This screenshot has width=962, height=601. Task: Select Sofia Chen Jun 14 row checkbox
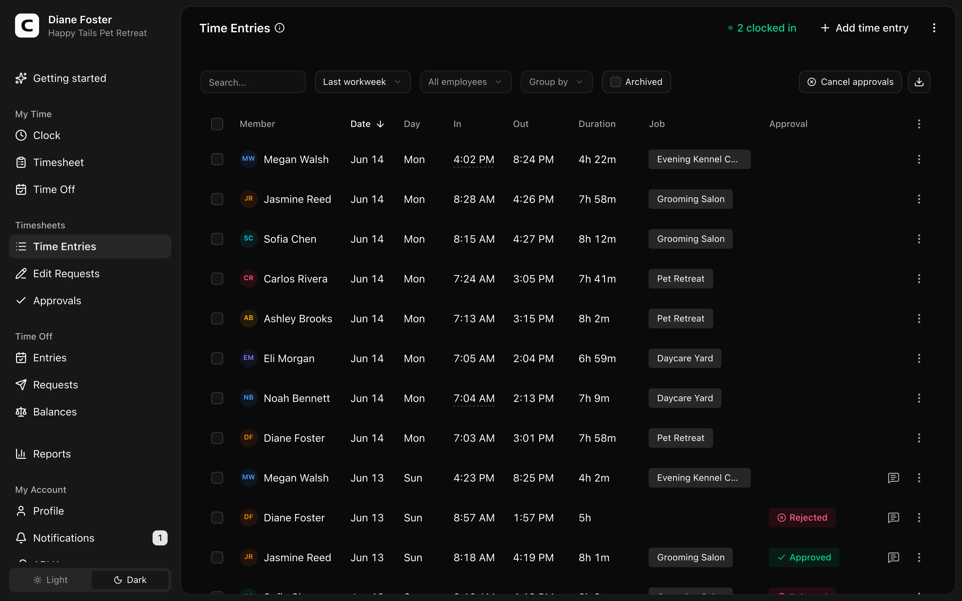click(217, 239)
